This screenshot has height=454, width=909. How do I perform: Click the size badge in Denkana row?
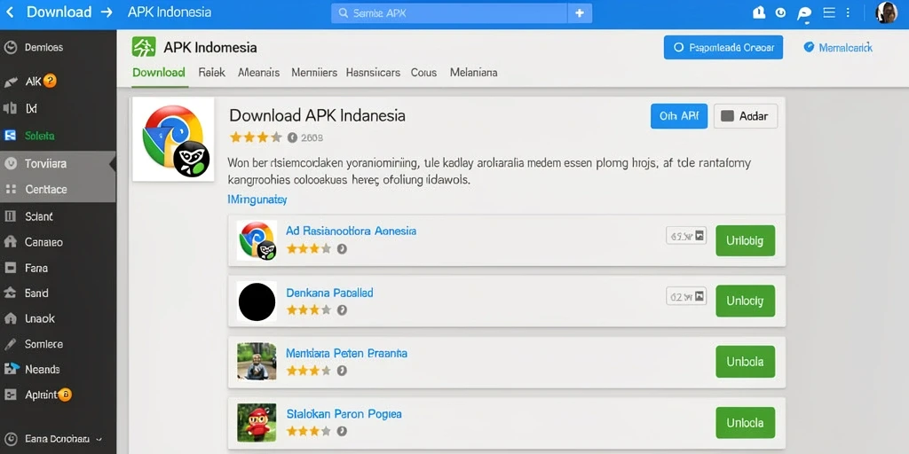pyautogui.click(x=686, y=296)
